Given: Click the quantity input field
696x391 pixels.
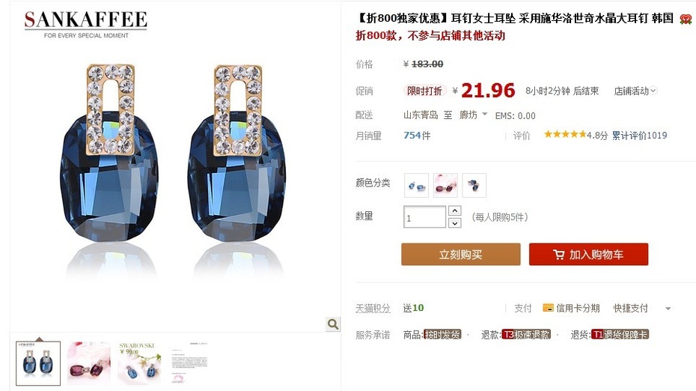Looking at the screenshot, I should point(424,216).
